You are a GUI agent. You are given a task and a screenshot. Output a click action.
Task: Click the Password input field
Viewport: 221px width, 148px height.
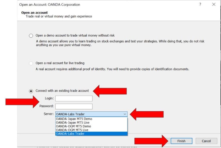pos(74,106)
